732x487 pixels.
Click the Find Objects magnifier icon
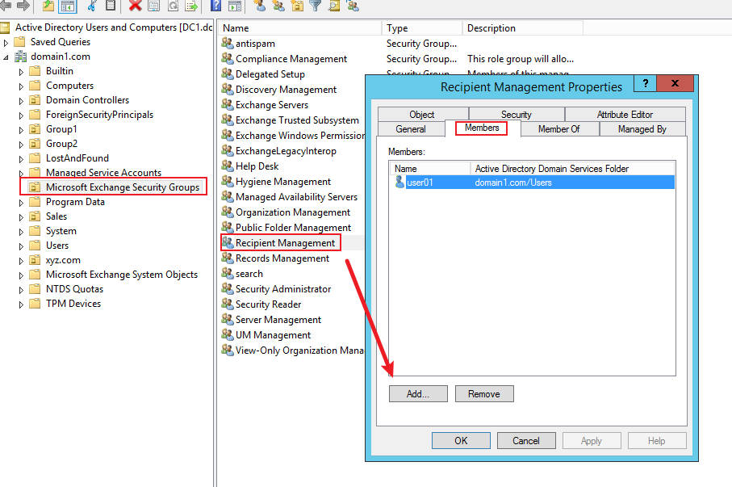pos(334,5)
